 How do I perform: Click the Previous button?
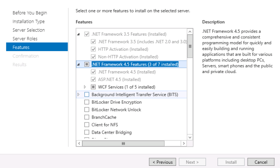pyautogui.click(x=162, y=162)
